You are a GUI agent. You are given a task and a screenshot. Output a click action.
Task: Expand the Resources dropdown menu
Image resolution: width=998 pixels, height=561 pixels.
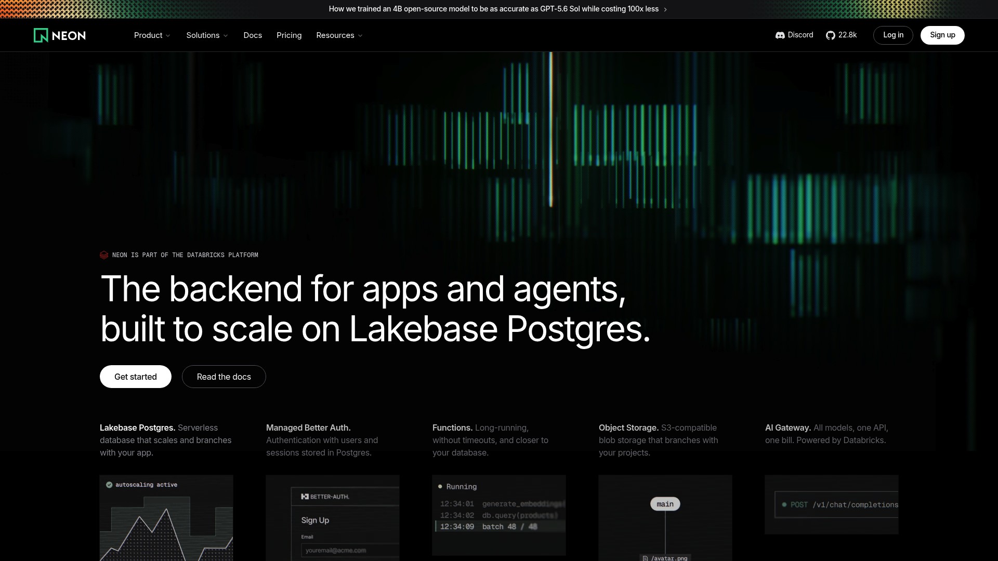click(x=339, y=35)
